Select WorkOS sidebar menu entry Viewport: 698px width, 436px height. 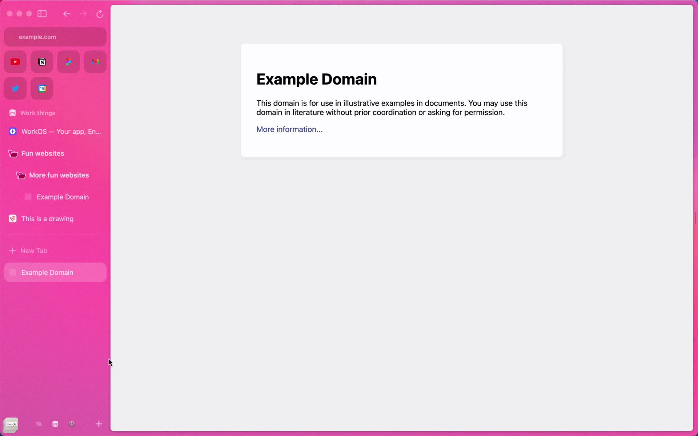[x=55, y=131]
